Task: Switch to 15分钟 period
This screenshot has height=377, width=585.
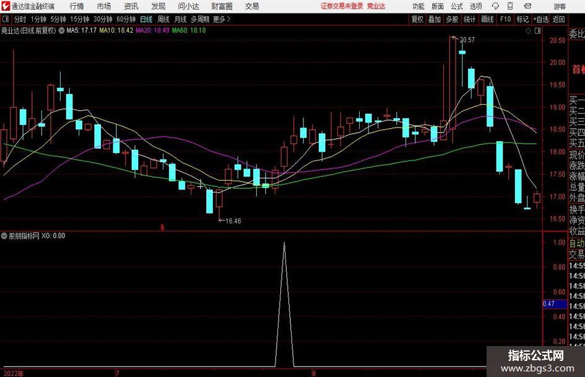Action: [x=80, y=19]
